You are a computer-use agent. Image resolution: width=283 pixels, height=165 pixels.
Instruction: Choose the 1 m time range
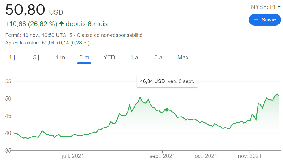(60, 57)
